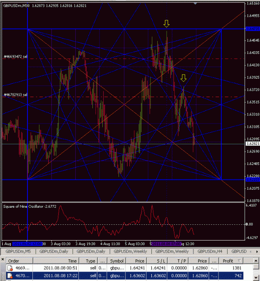Click the chart shift triangle at chart top
Viewport: 260px width, 281px height.
[x=196, y=4]
